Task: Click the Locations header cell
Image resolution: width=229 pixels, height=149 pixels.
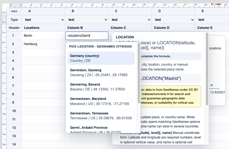Action: click(x=43, y=28)
